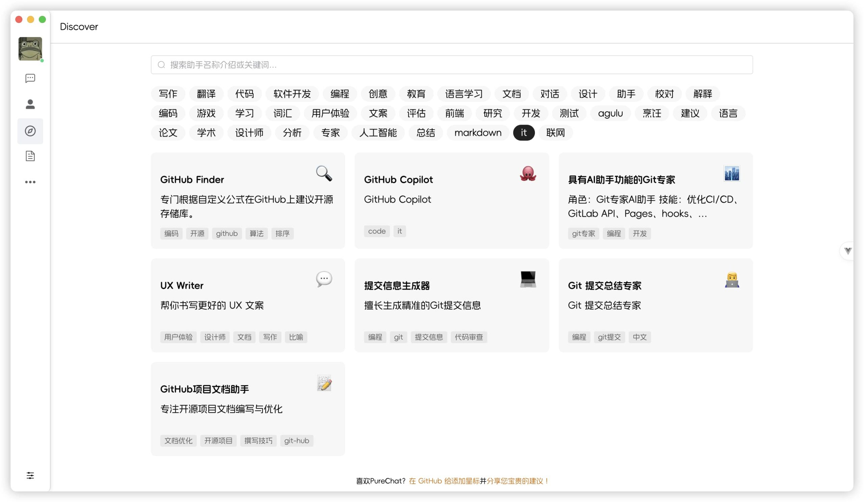Click the technologist icon on Git 提交总结专家

[x=732, y=279]
